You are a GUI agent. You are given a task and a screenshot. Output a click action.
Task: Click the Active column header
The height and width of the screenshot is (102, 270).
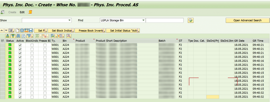click(x=20, y=41)
